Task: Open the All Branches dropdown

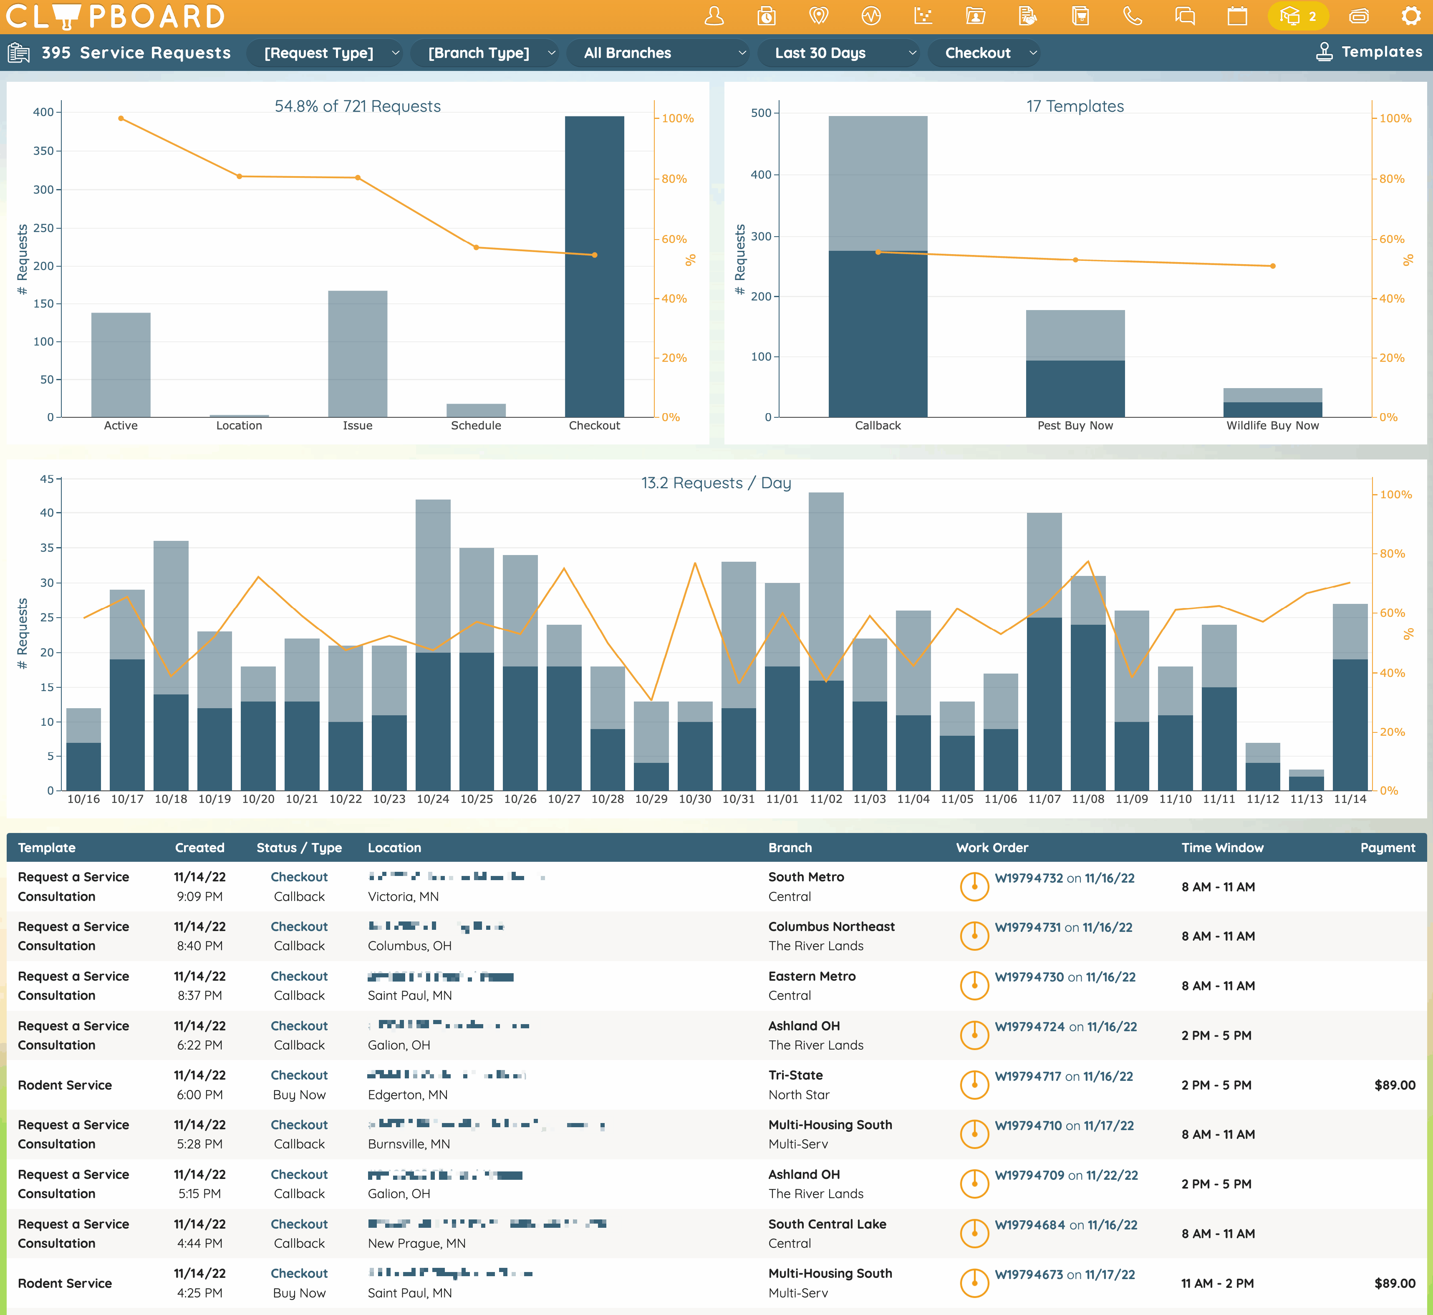Action: point(658,53)
